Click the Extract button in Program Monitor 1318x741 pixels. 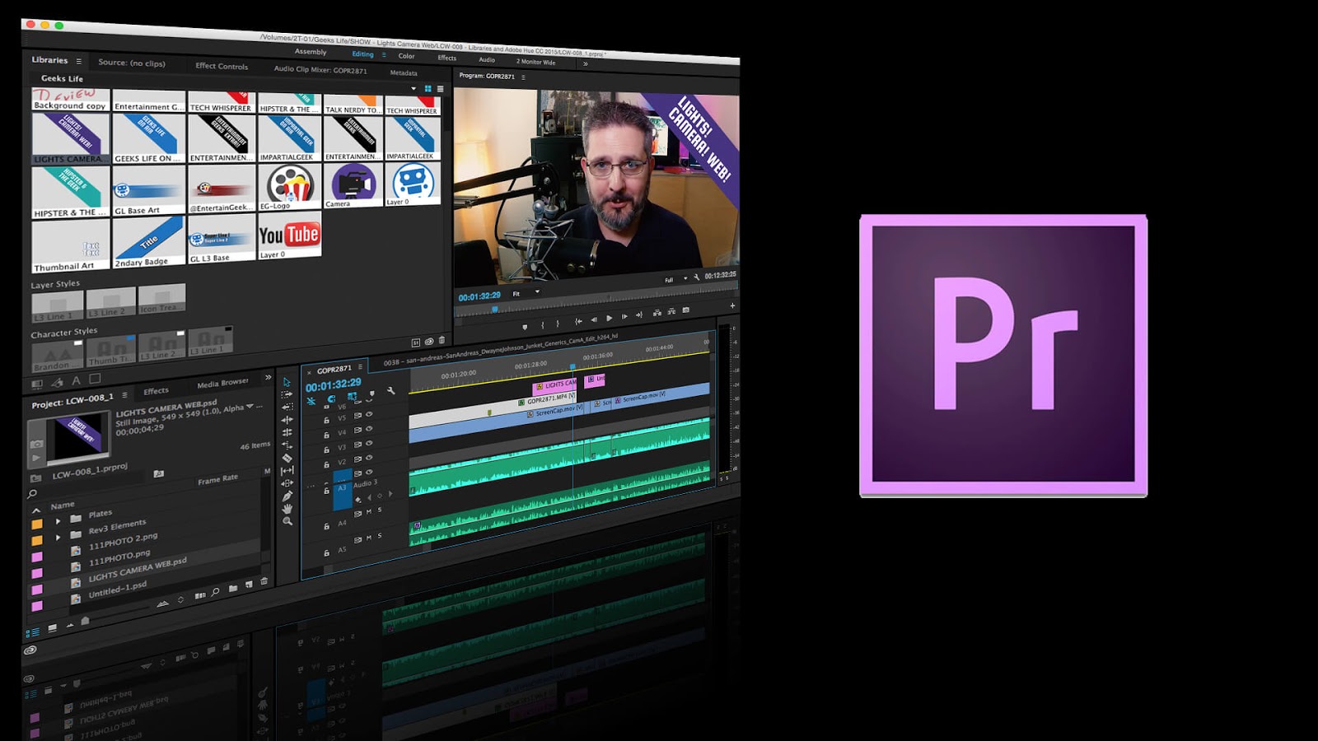(671, 311)
